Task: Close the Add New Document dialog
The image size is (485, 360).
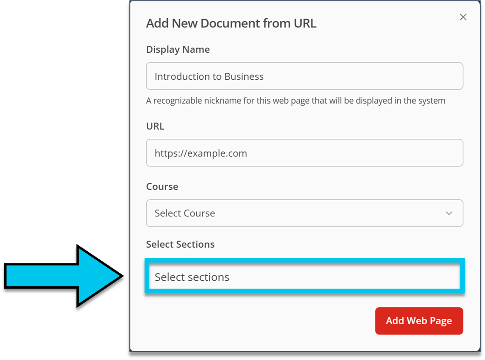Action: 463,17
